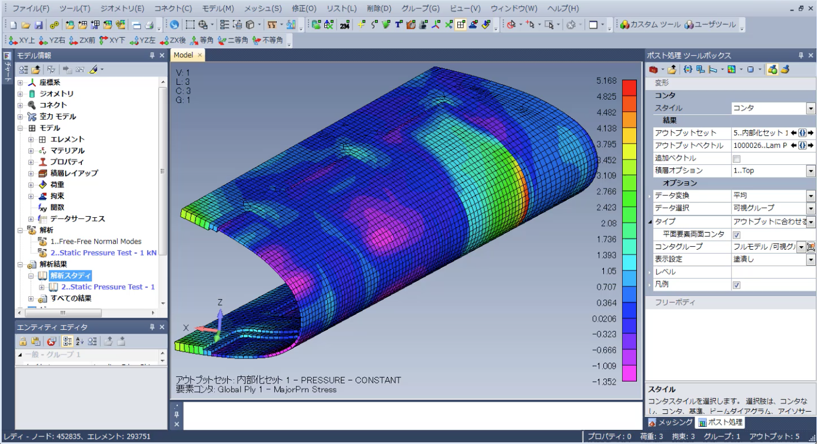Image resolution: width=817 pixels, height=444 pixels.
Task: Select 2..Static Pressure Test - 1 kN analysis
Action: coord(104,253)
